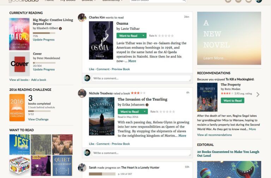
Task: Click Add a book link
Action: click(38, 80)
